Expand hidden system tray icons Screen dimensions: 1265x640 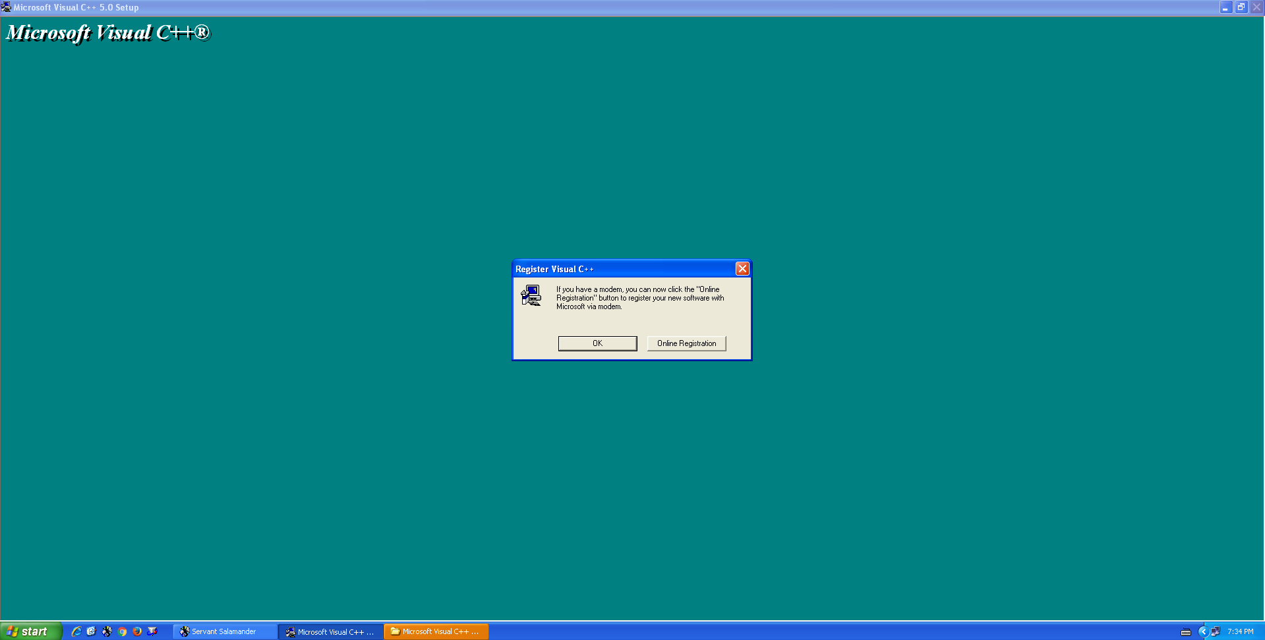tap(1203, 631)
